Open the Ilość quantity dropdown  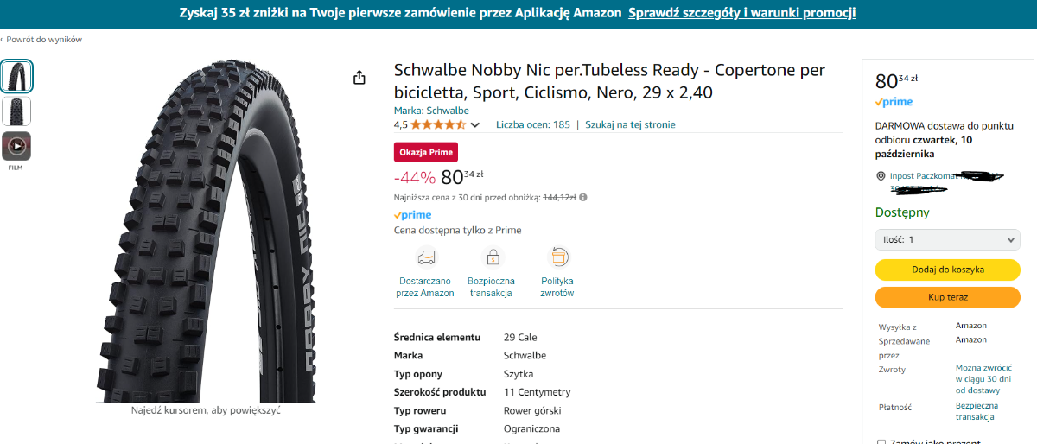pos(947,239)
